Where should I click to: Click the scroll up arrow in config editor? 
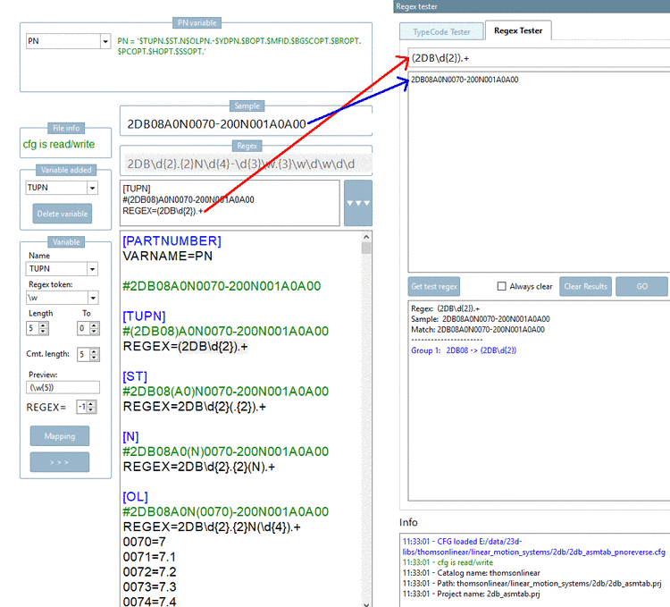[x=366, y=236]
